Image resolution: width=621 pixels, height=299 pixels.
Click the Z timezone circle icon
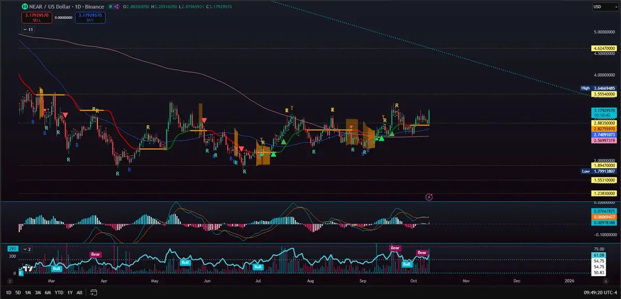9,280
